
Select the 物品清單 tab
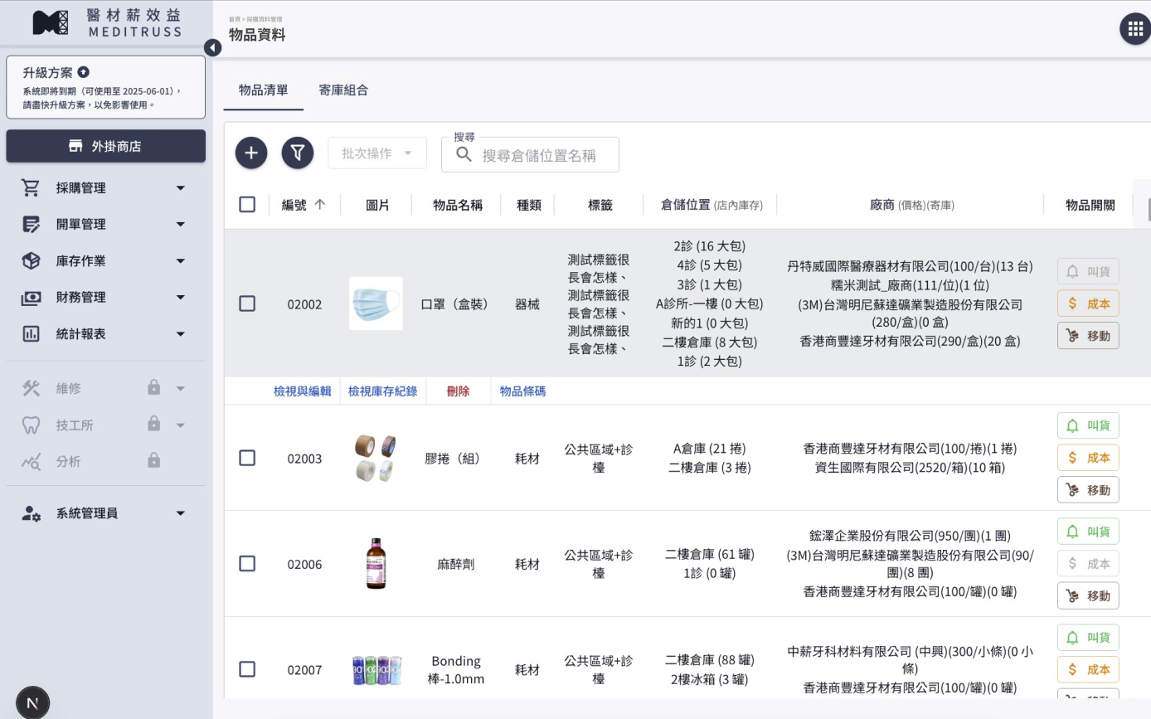pos(263,90)
